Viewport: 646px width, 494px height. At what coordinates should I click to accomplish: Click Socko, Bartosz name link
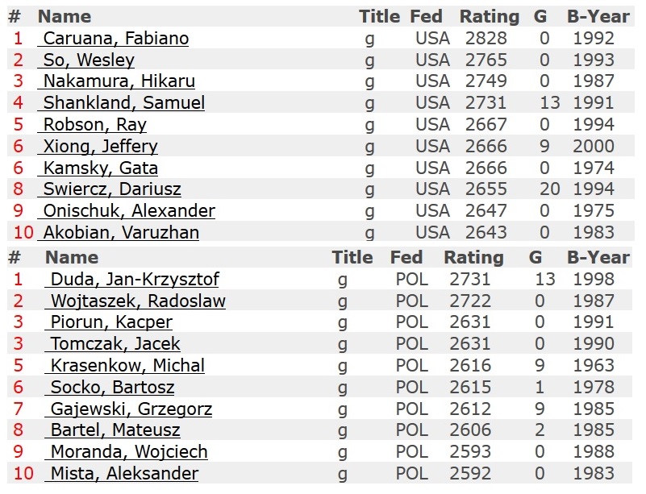(110, 388)
